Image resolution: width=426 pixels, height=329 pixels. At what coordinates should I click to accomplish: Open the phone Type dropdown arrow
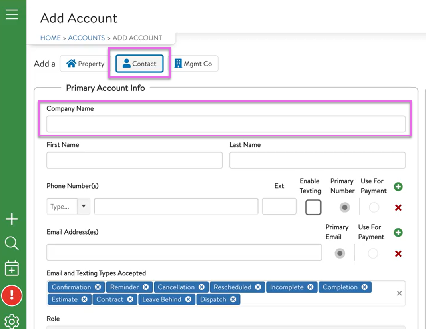[x=84, y=207]
